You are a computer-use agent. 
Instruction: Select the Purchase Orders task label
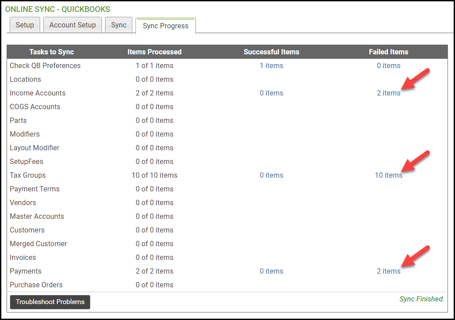click(x=36, y=285)
